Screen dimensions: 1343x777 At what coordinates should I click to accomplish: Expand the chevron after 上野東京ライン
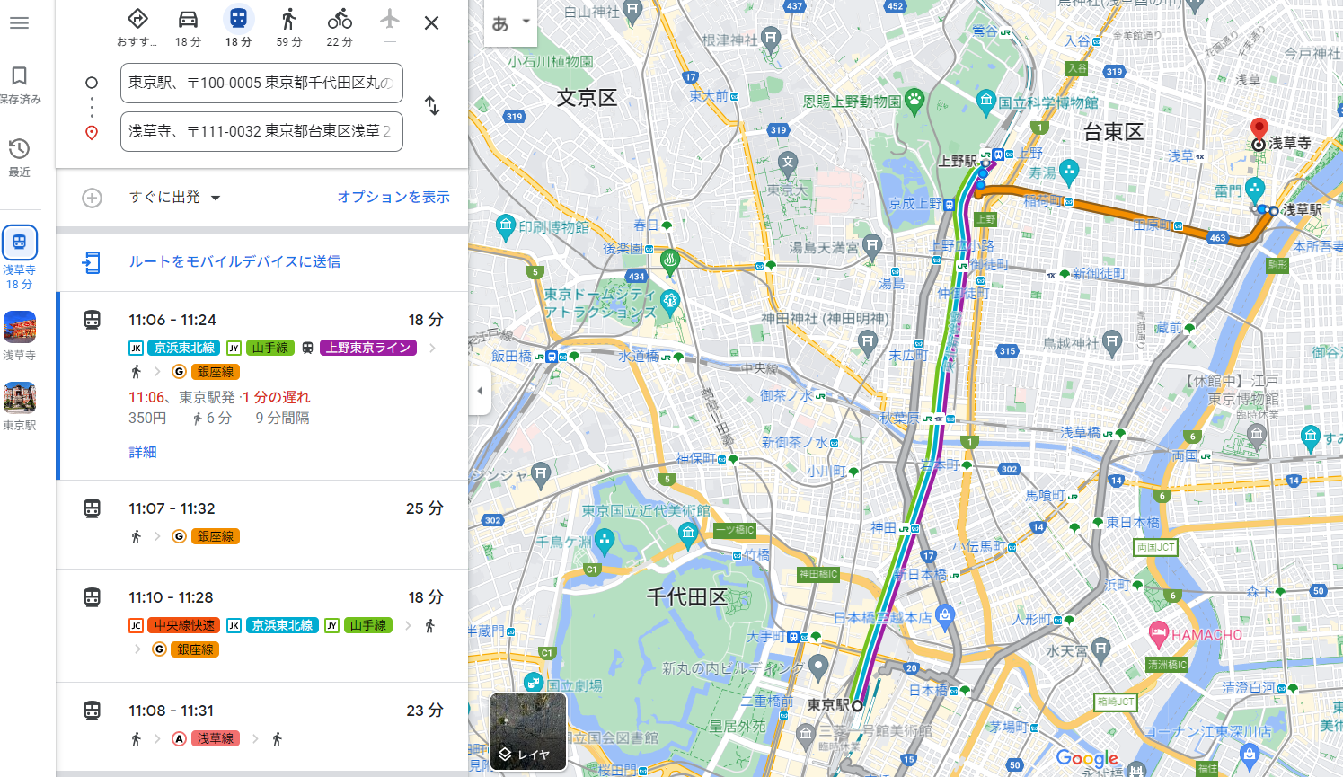[432, 348]
